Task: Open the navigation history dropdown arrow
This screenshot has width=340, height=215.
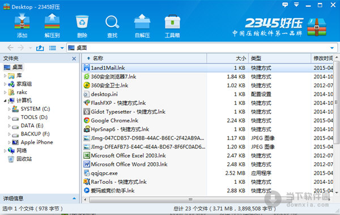Action: pos(31,48)
